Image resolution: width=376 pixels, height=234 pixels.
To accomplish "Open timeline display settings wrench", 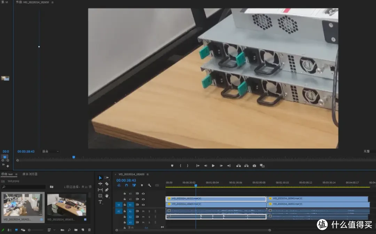I will (149, 185).
